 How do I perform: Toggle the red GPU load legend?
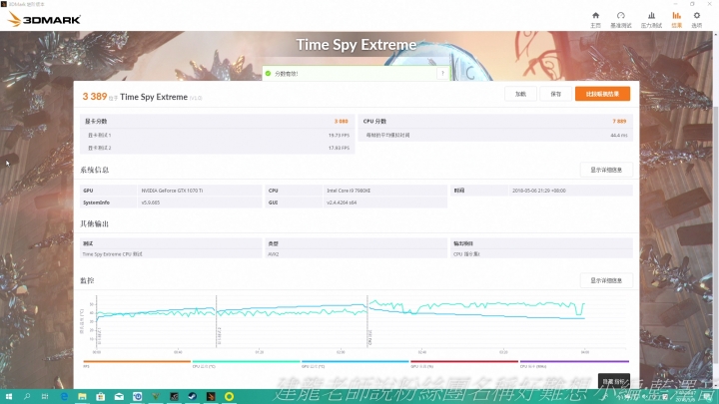(x=464, y=361)
